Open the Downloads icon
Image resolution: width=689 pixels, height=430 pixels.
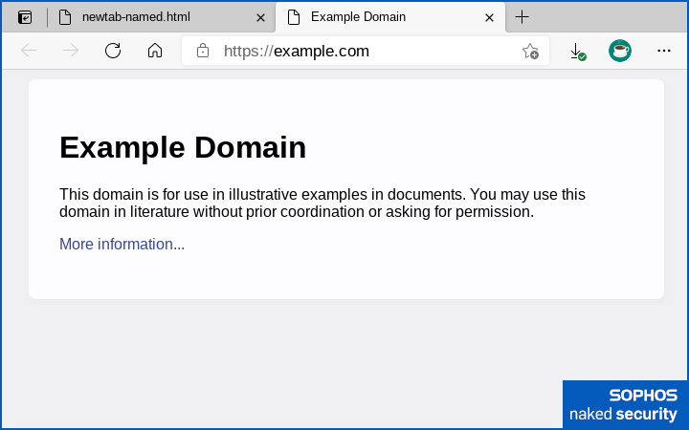577,52
